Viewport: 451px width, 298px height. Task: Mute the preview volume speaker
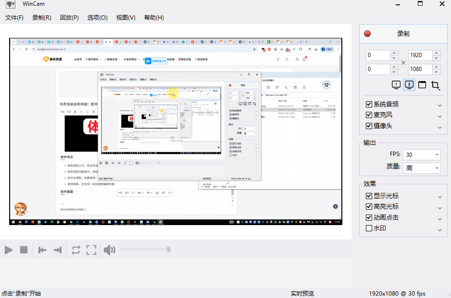[x=110, y=250]
